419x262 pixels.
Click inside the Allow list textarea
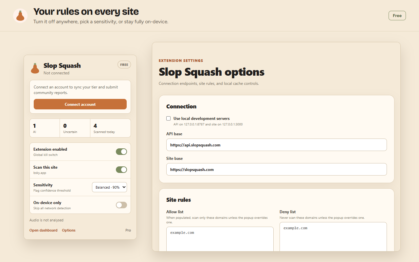pyautogui.click(x=220, y=239)
